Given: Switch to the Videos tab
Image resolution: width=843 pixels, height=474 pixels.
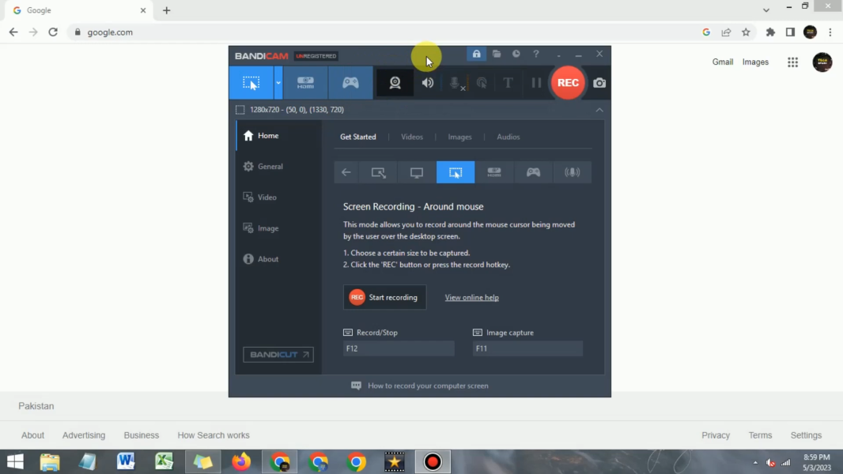Looking at the screenshot, I should (x=412, y=137).
